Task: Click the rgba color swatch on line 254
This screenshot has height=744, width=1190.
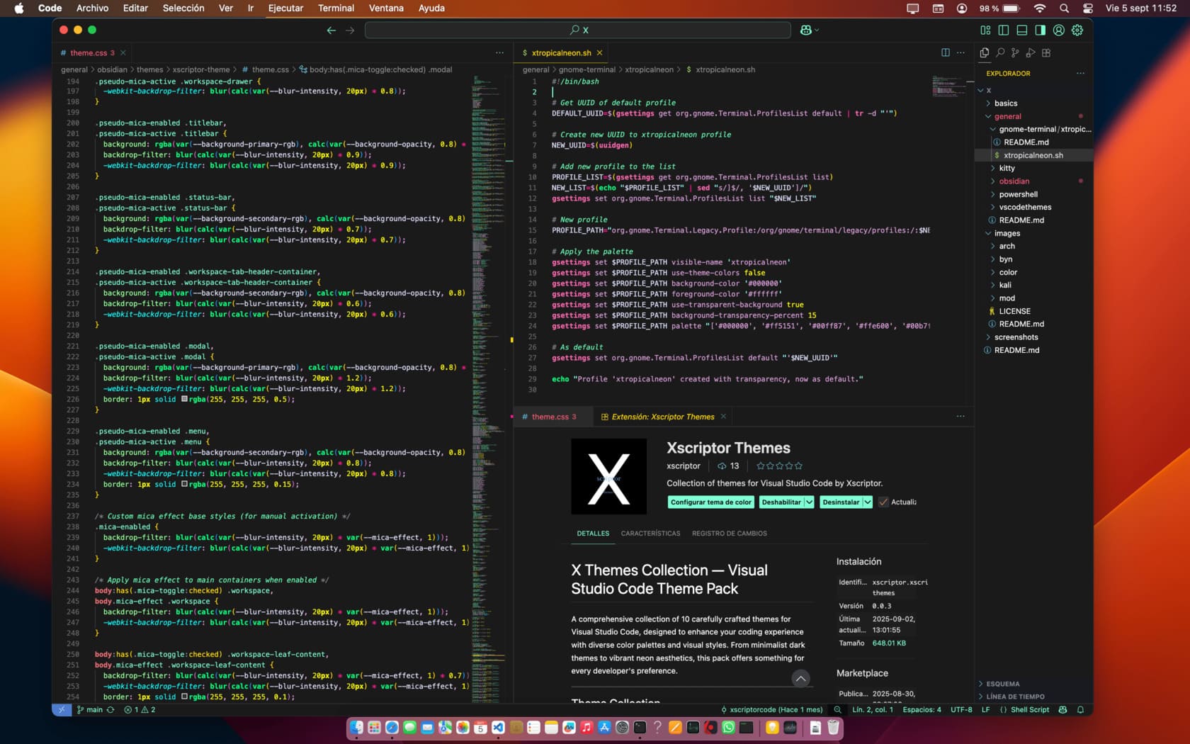Action: 184,697
